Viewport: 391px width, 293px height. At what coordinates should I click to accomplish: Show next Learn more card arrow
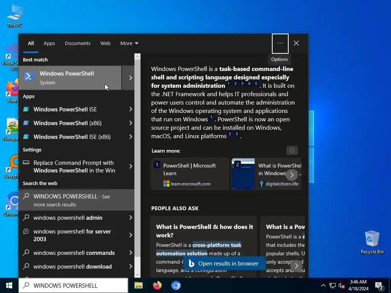coord(292,175)
